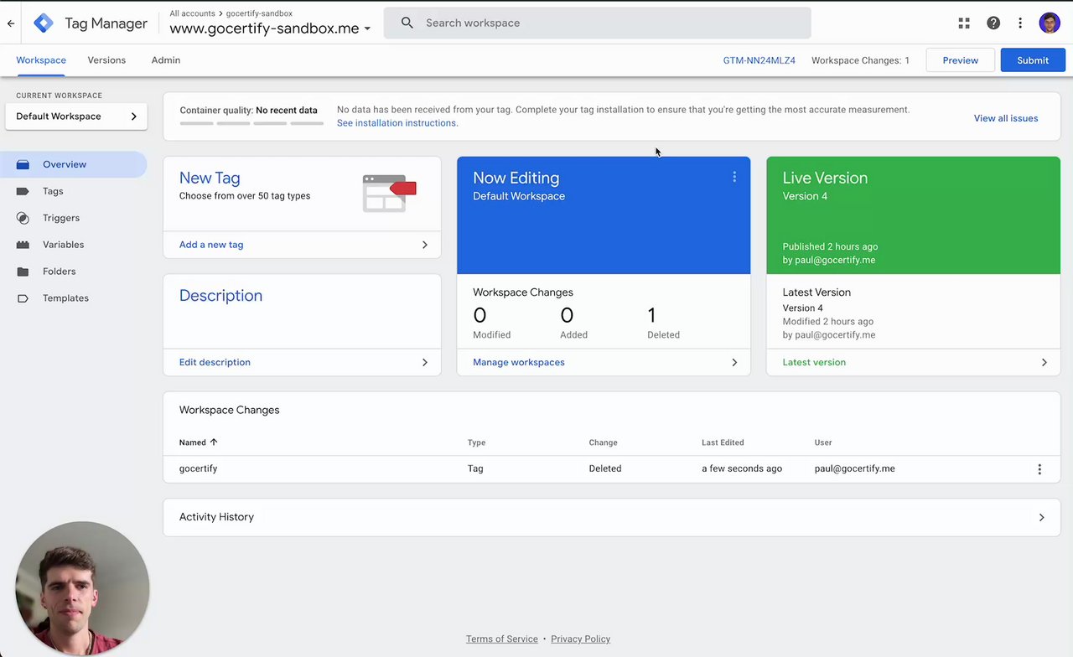Click the New Tag illustration icon
Viewport: 1073px width, 657px height.
point(390,193)
